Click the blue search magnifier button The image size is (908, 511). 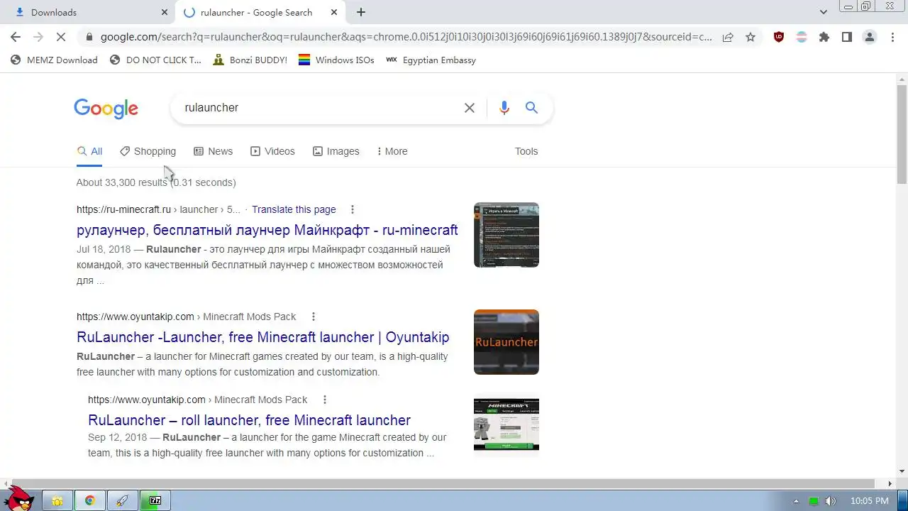(x=531, y=108)
